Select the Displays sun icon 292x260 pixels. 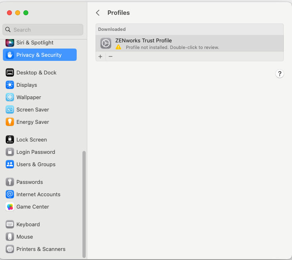click(x=10, y=85)
